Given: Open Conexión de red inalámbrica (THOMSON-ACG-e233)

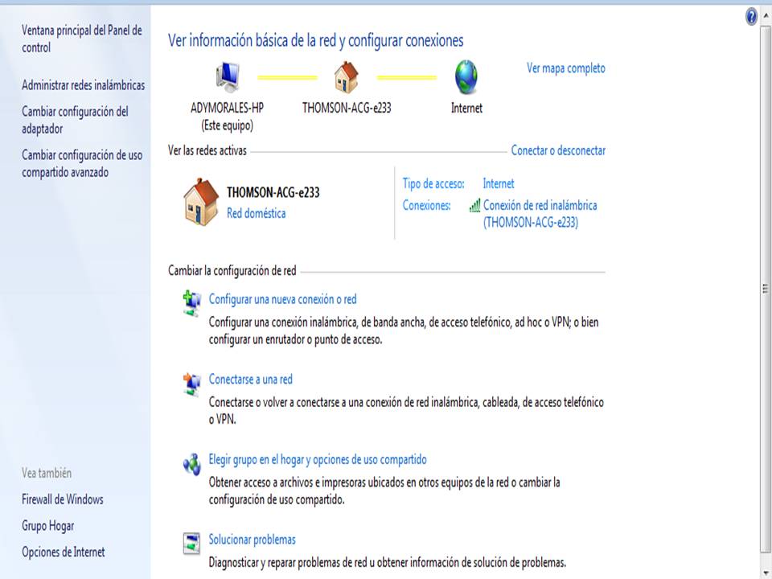Looking at the screenshot, I should point(540,214).
